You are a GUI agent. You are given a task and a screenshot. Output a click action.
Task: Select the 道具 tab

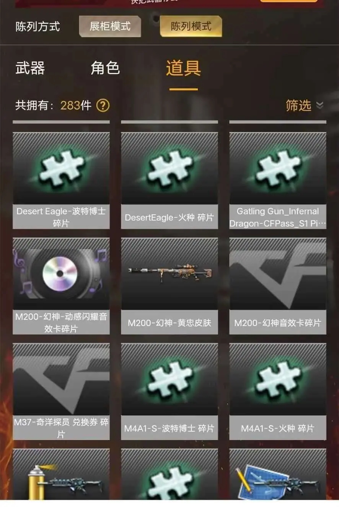[184, 68]
